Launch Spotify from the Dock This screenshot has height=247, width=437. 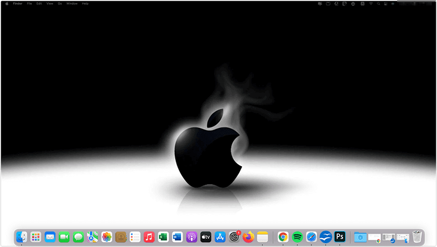pyautogui.click(x=298, y=237)
